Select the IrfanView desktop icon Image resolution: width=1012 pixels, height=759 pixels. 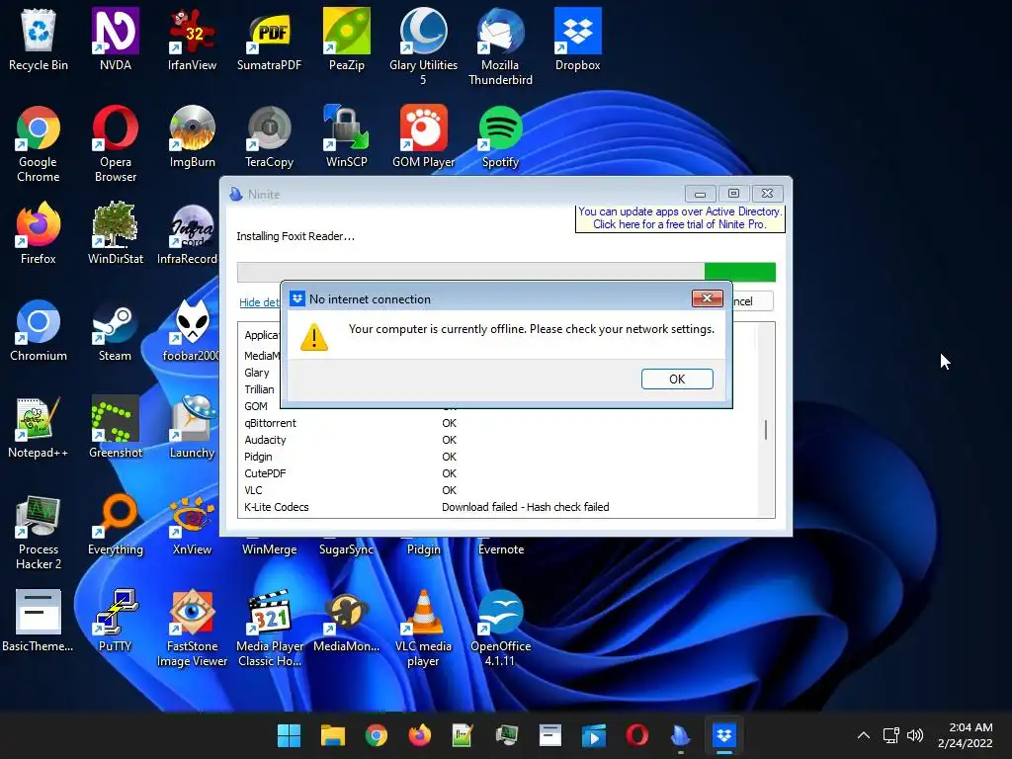[x=193, y=40]
